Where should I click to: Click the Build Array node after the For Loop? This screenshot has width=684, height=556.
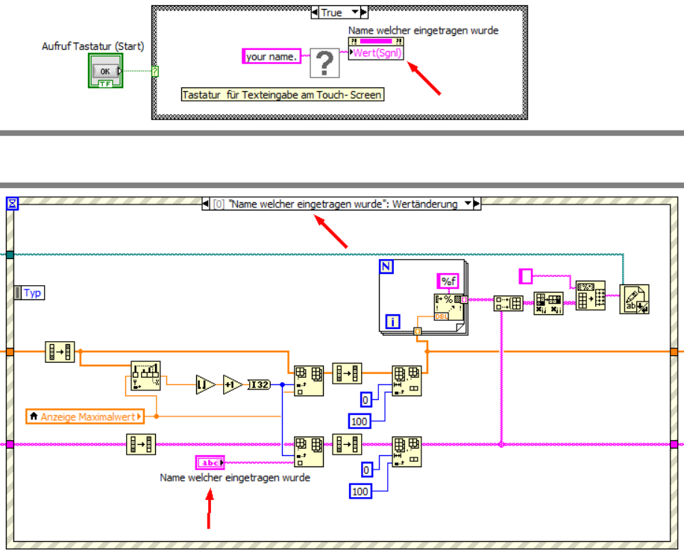508,303
